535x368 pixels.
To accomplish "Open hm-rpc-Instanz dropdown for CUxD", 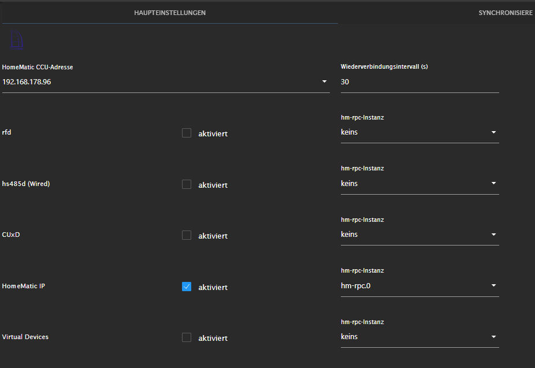I will pos(419,235).
